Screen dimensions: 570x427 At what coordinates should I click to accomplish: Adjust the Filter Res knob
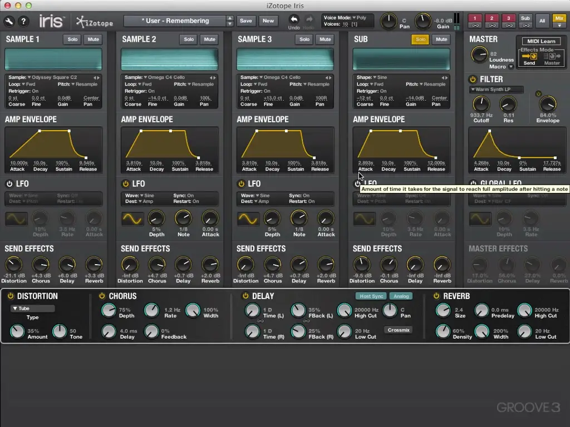pos(508,104)
